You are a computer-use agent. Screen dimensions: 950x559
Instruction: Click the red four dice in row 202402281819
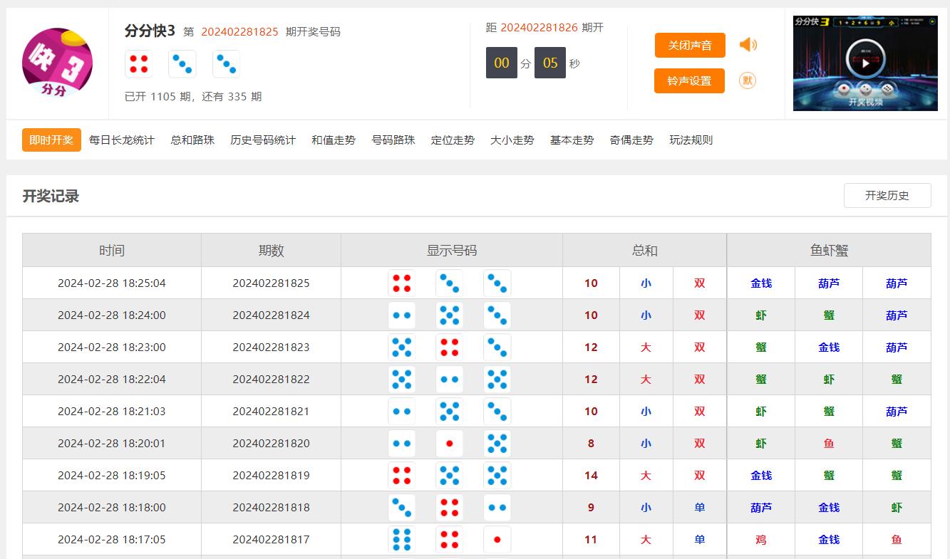click(402, 476)
